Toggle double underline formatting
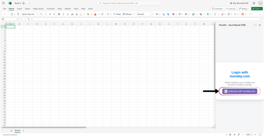This screenshot has height=136, width=264. click(77, 14)
